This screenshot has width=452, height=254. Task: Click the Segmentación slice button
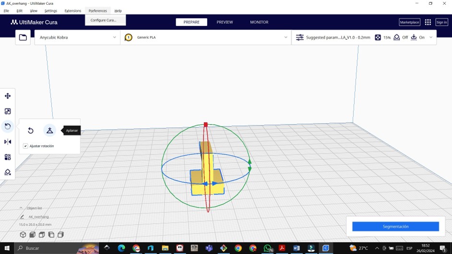(x=395, y=226)
